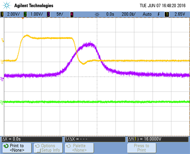Click the channel 1 ground reference marker

[x=2, y=61]
